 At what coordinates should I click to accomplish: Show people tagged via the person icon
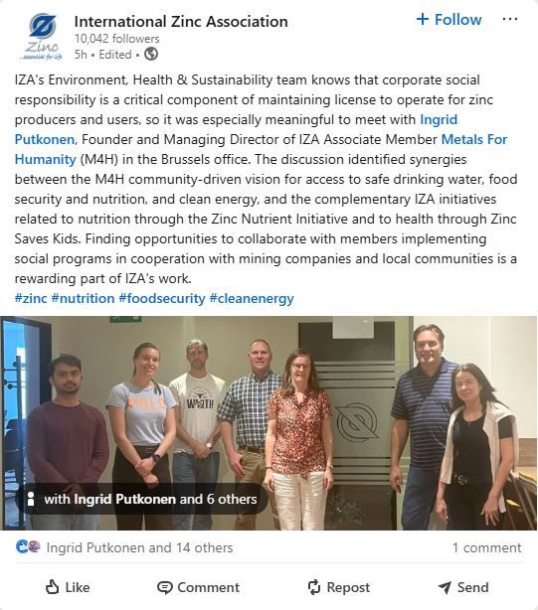click(x=31, y=499)
